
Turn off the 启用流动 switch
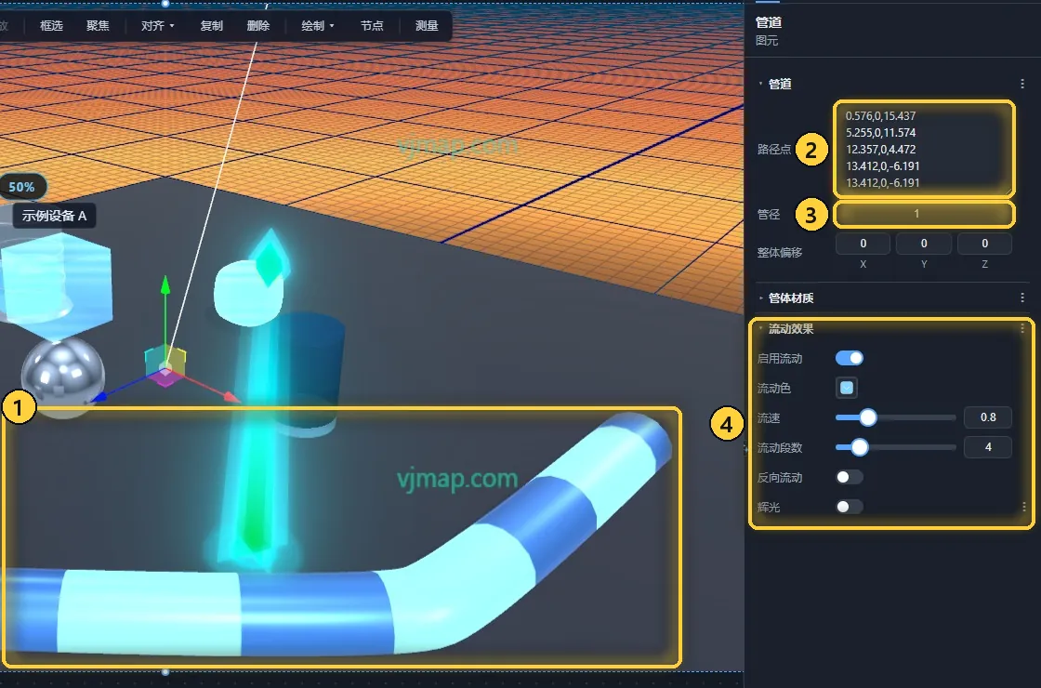click(850, 359)
